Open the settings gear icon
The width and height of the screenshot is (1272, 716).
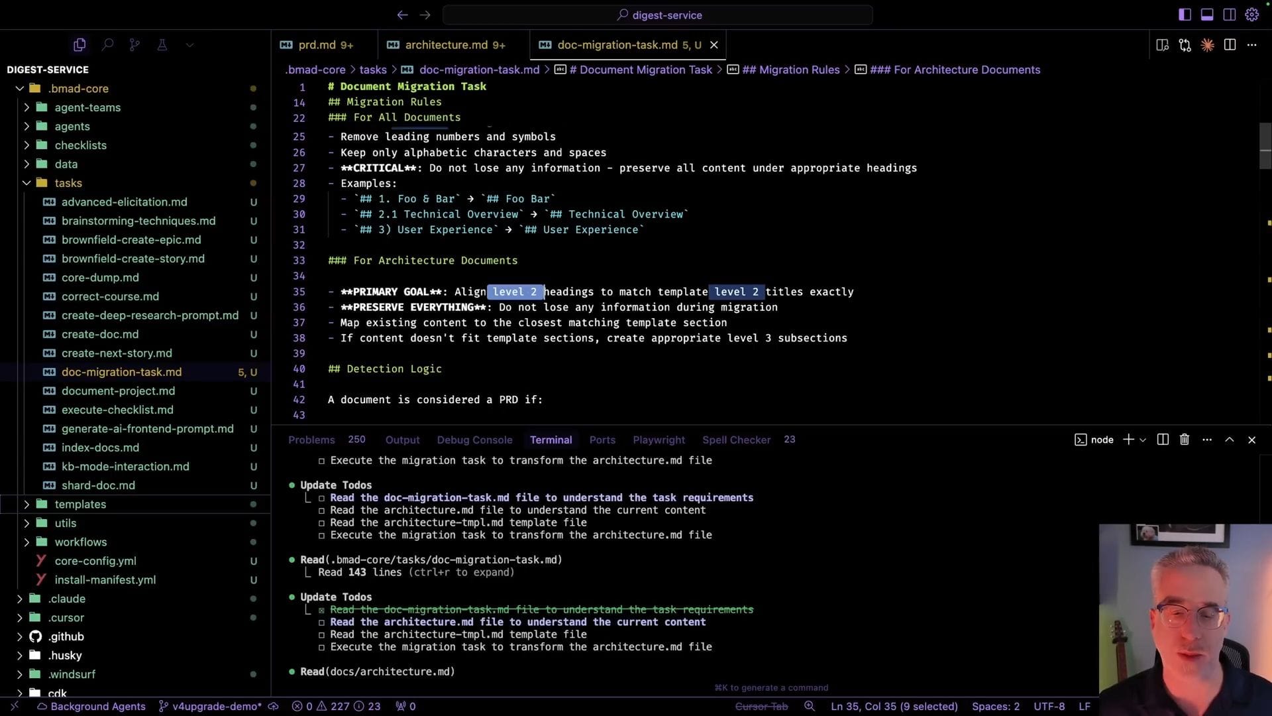click(1251, 15)
